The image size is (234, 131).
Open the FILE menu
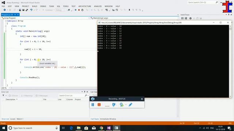coord(3,6)
